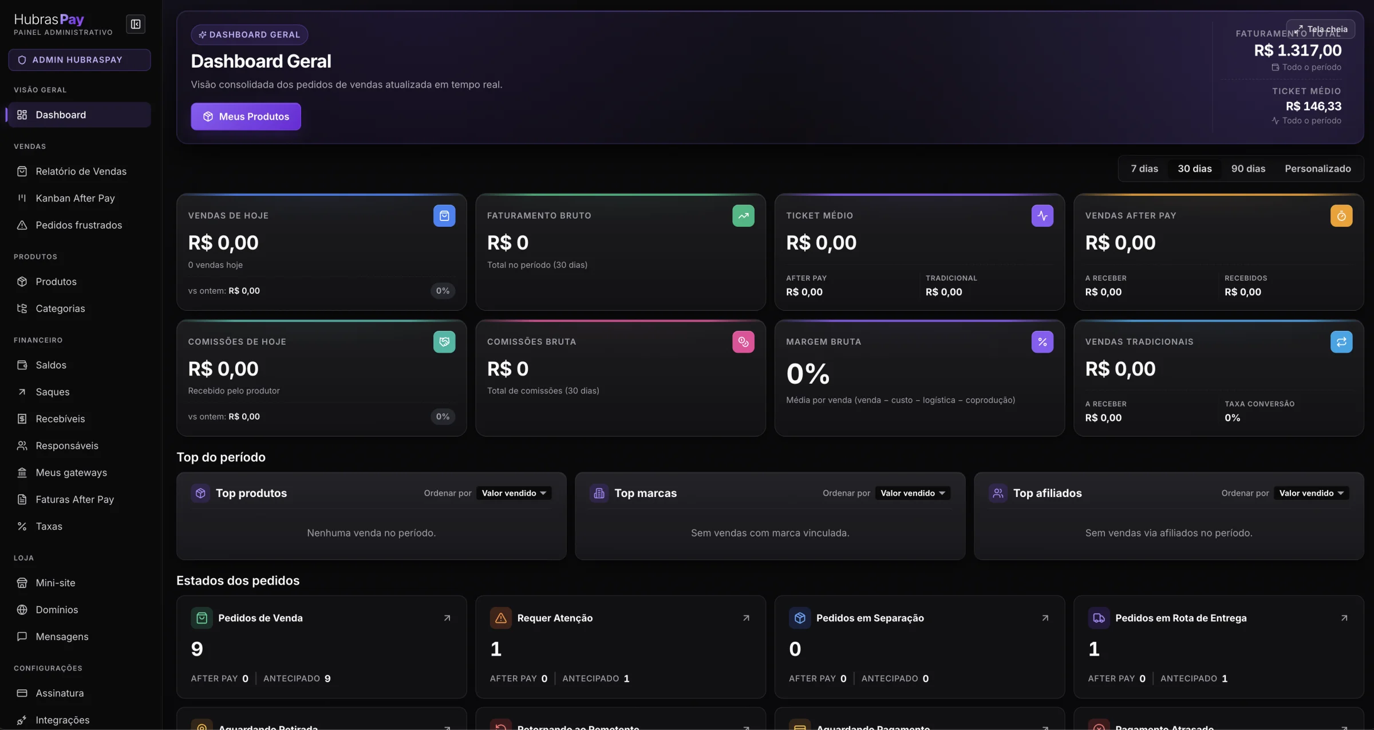Open Taxas sidebar item

tap(80, 526)
